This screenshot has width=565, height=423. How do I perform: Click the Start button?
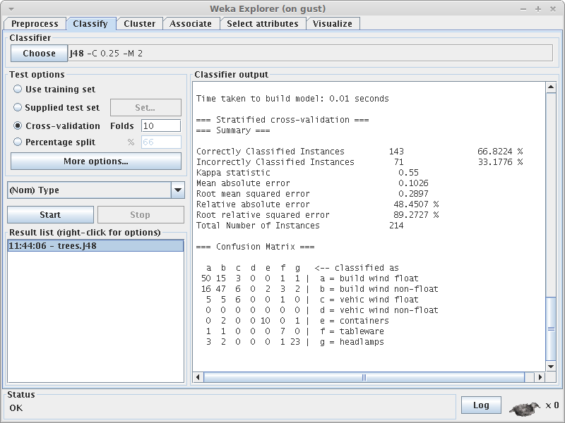(50, 215)
